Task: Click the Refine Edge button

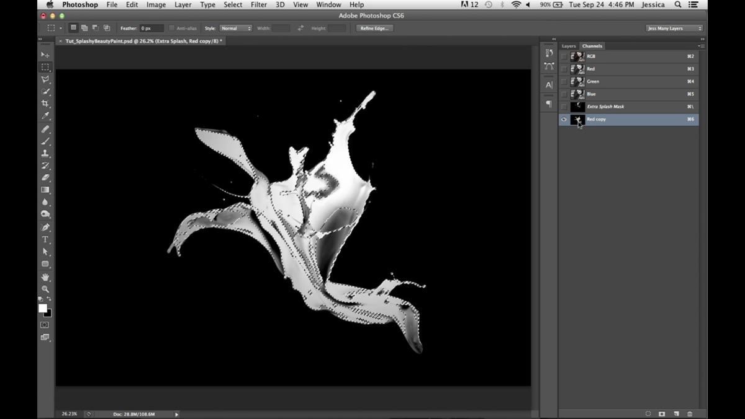Action: point(374,28)
